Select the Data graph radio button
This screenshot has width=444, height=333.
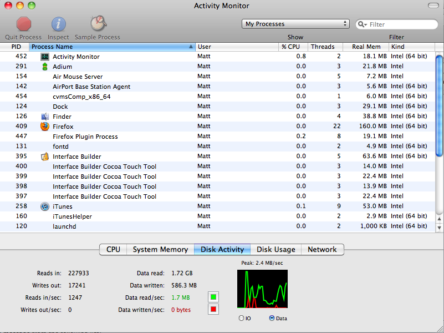tap(272, 318)
